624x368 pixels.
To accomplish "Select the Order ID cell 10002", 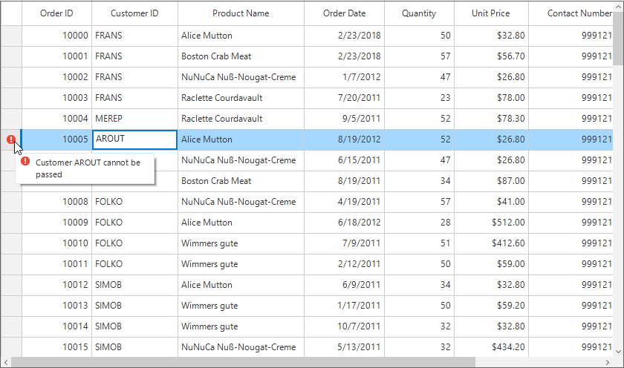I will (57, 77).
